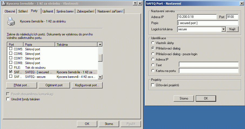Image resolution: width=245 pixels, height=129 pixels.
Task: Click OK in the Vlastnosti window
Action: point(87,124)
